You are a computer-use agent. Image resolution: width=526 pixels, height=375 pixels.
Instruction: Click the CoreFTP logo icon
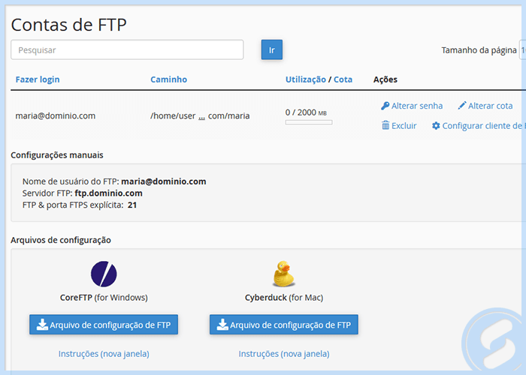point(104,274)
